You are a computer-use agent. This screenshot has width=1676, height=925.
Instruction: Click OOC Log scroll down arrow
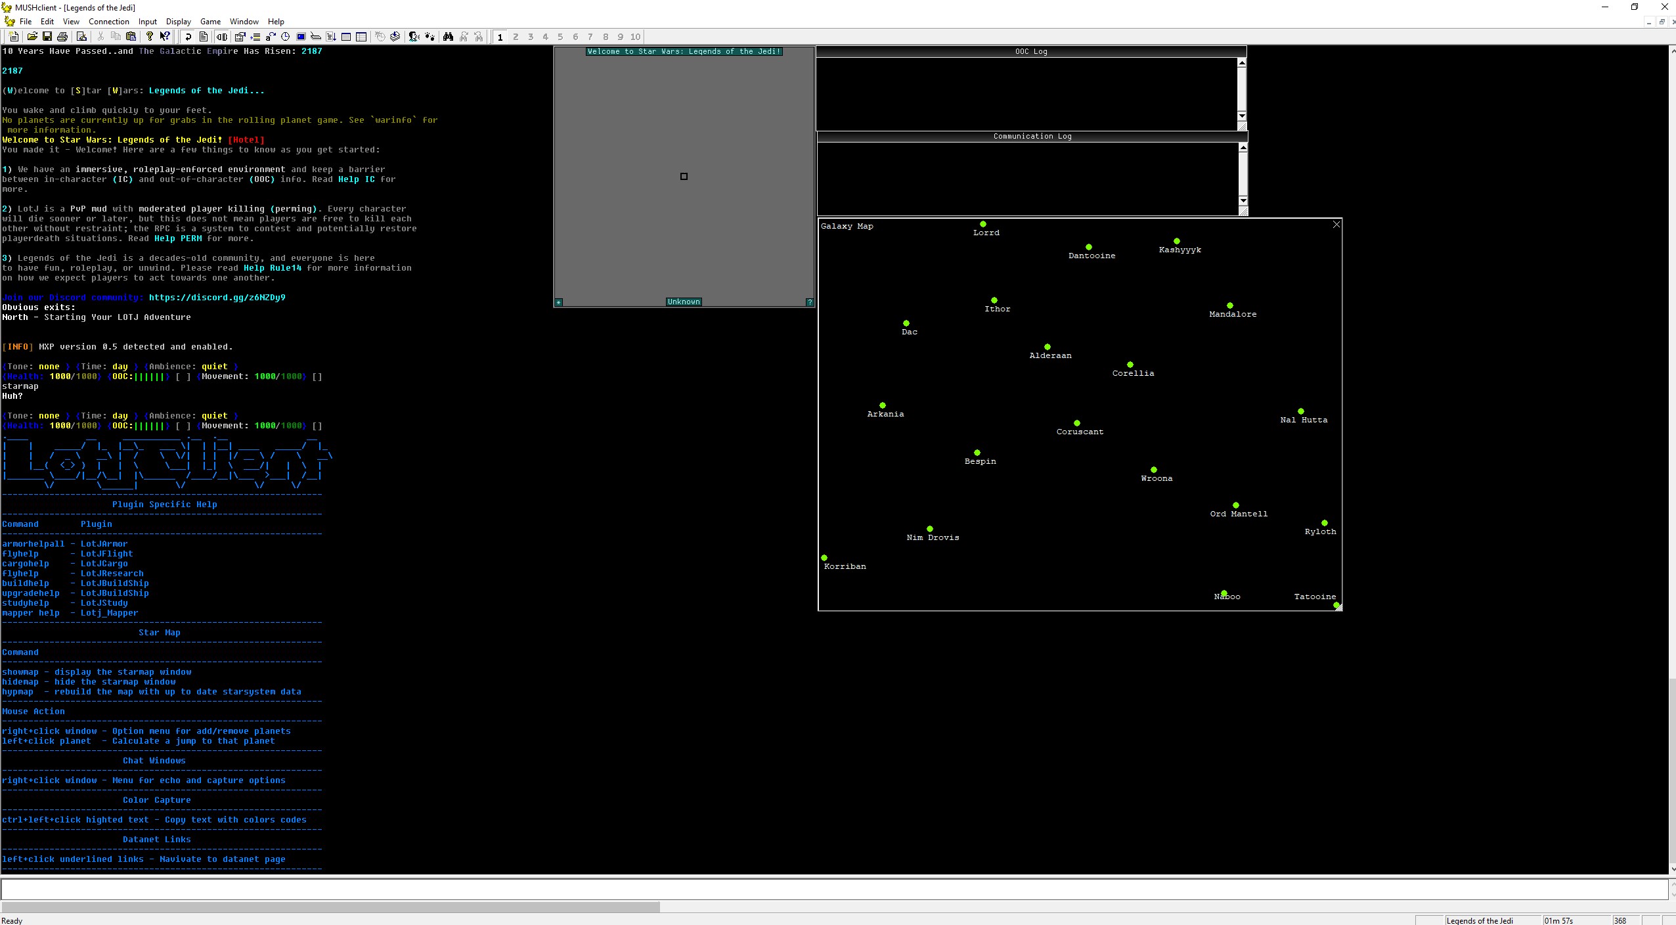point(1242,116)
